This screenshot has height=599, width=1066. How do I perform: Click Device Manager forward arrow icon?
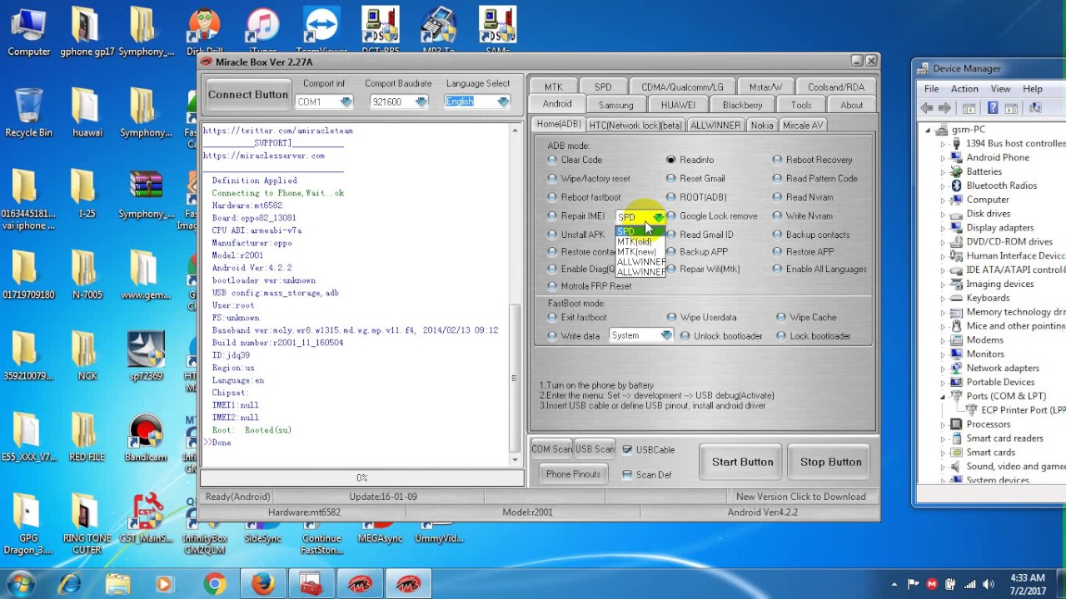click(x=944, y=108)
